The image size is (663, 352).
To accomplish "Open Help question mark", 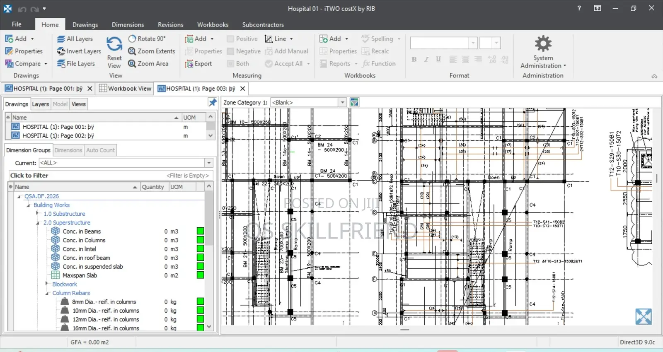I will tap(579, 8).
